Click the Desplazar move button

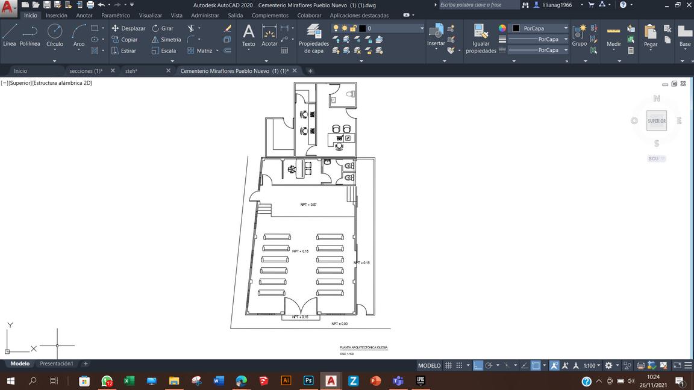pos(128,28)
